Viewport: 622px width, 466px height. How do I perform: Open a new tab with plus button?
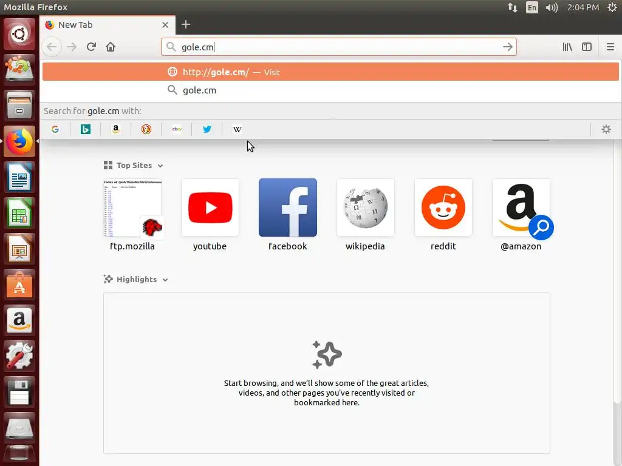186,24
